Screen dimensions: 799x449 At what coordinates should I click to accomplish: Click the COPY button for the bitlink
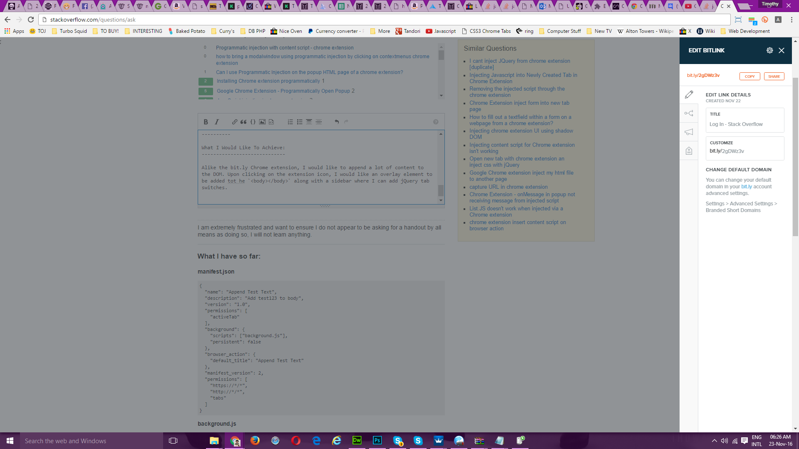tap(749, 76)
